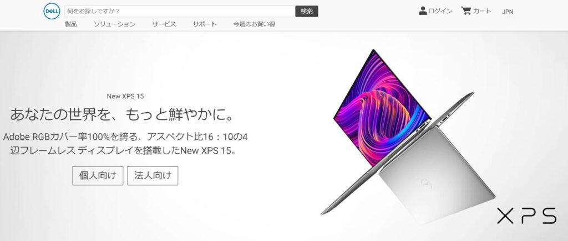Click the 何をお探しですか search field
This screenshot has height=241, width=568.
click(180, 11)
